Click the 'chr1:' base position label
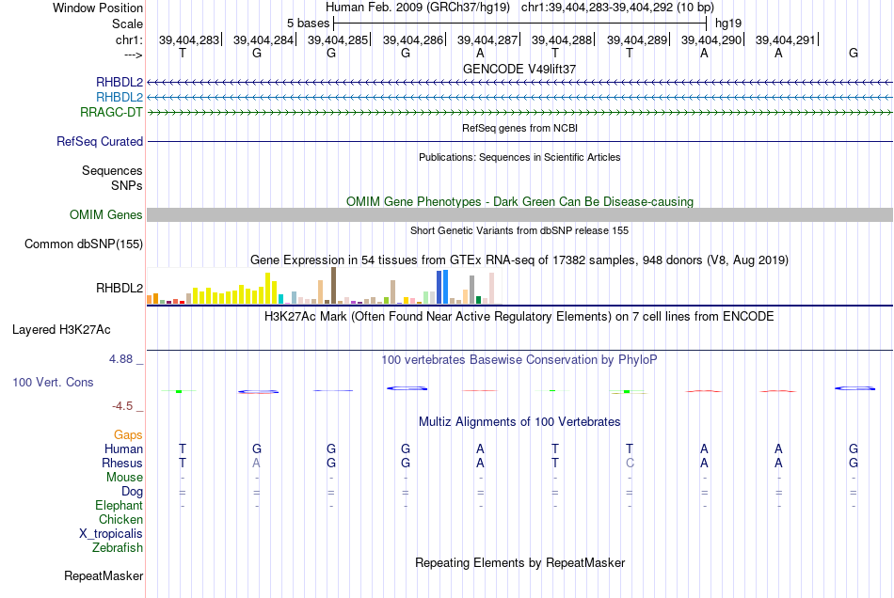 click(x=129, y=39)
